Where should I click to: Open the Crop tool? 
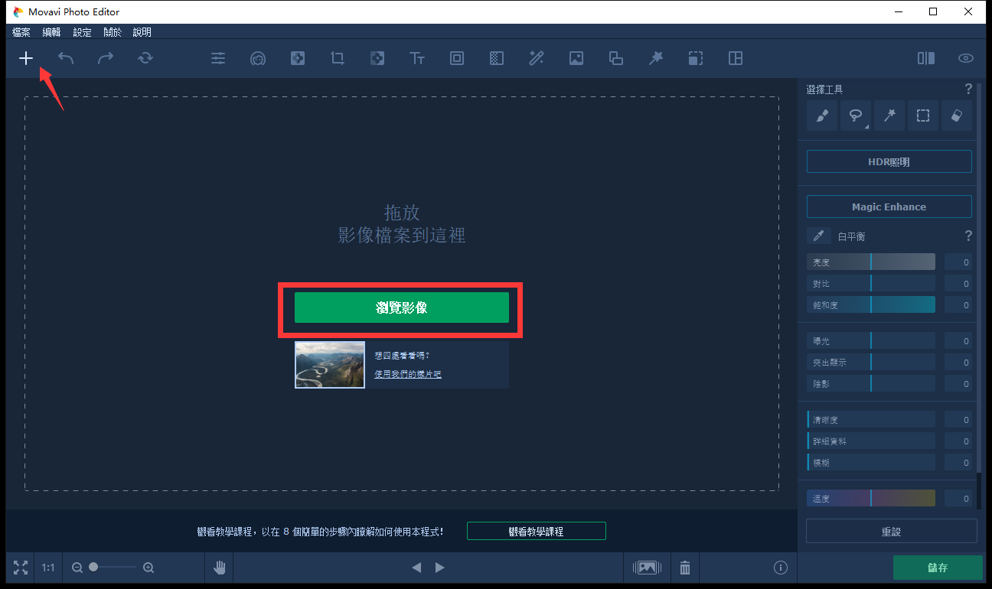pos(338,58)
